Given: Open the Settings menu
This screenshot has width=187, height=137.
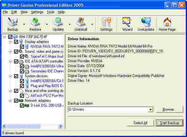Looking at the screenshot, I should tap(37, 12).
